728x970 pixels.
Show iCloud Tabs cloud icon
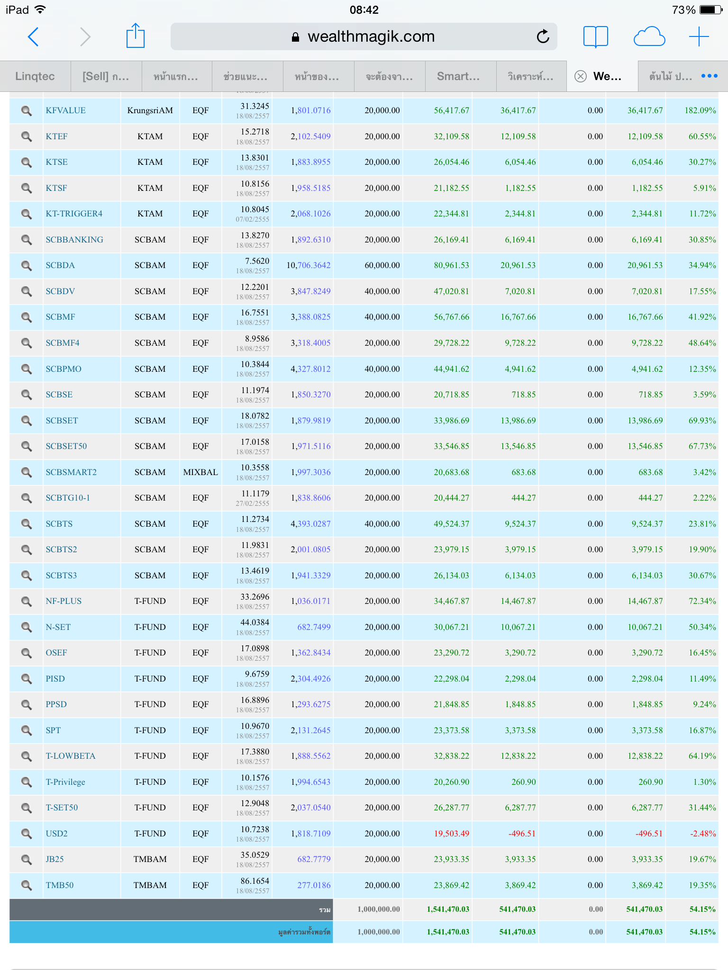coord(649,36)
